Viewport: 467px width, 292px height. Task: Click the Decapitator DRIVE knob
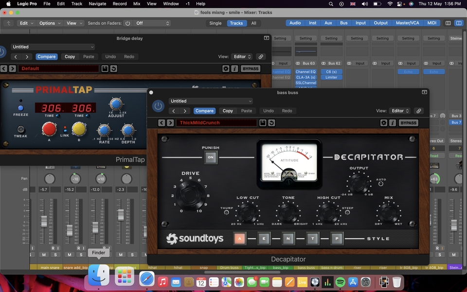(190, 195)
